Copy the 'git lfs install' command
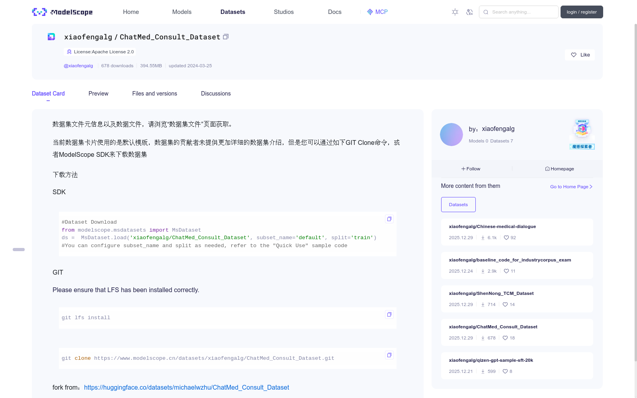The height and width of the screenshot is (398, 637). point(389,314)
